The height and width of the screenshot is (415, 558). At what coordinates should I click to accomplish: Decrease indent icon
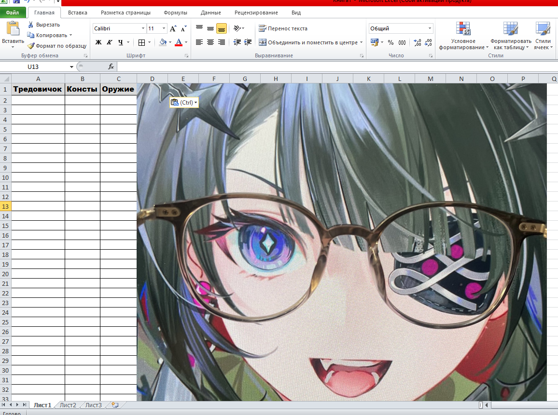[237, 42]
